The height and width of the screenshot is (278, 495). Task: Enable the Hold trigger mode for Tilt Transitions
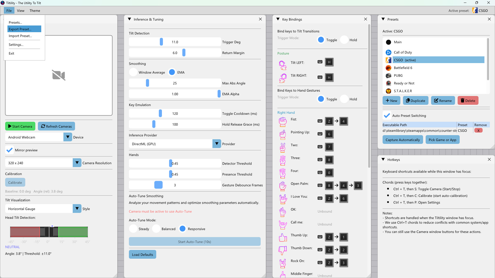click(x=345, y=40)
